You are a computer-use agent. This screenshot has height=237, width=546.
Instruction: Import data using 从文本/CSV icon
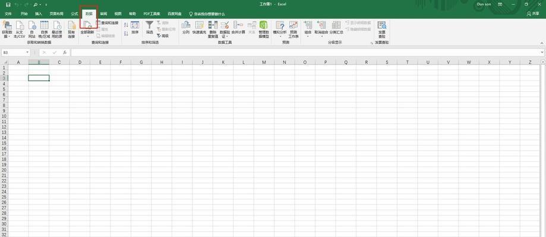pyautogui.click(x=20, y=28)
